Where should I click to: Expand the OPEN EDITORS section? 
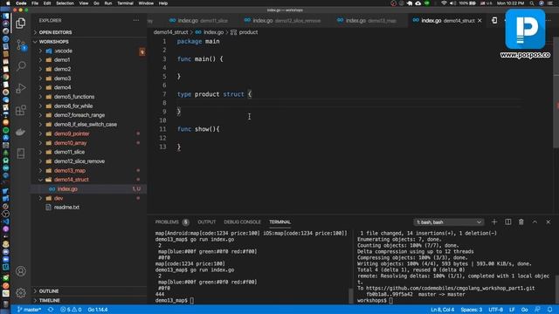click(x=55, y=32)
